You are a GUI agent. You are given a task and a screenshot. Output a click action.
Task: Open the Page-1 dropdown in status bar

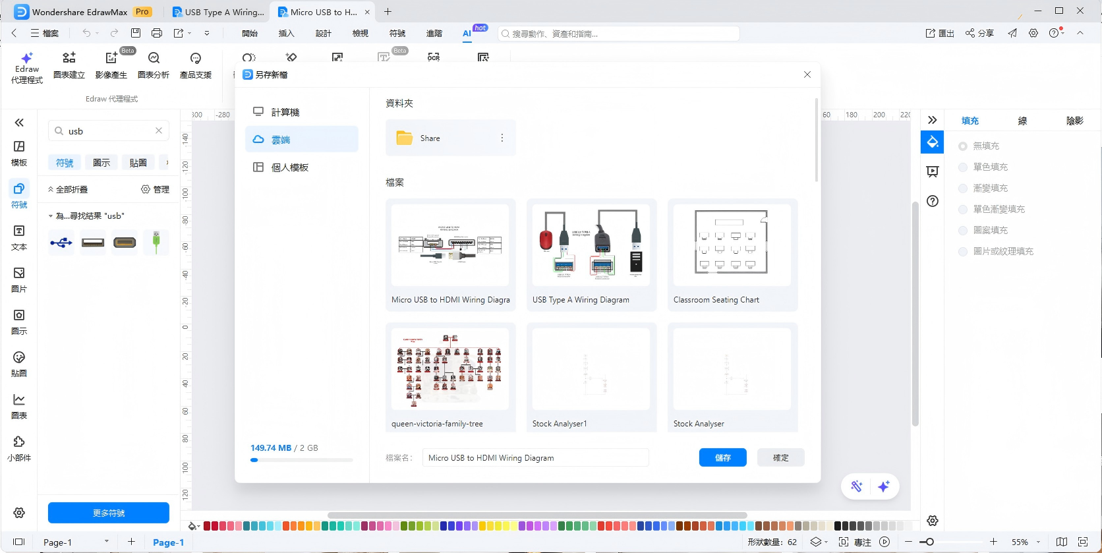click(106, 542)
